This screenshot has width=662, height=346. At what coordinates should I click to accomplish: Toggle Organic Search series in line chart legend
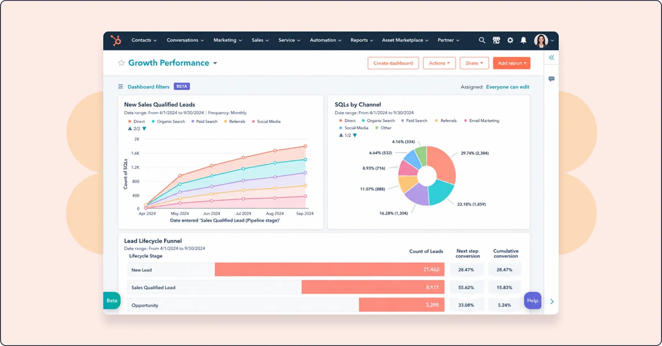pos(168,121)
